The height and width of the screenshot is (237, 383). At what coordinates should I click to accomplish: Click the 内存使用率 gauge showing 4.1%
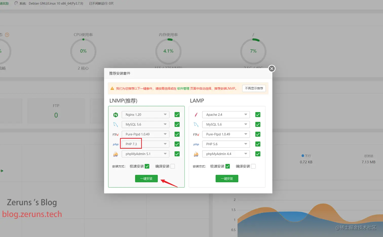(x=168, y=51)
